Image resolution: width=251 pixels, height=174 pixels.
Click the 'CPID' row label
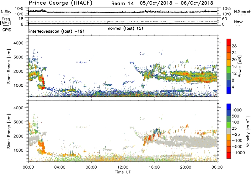(x=7, y=30)
